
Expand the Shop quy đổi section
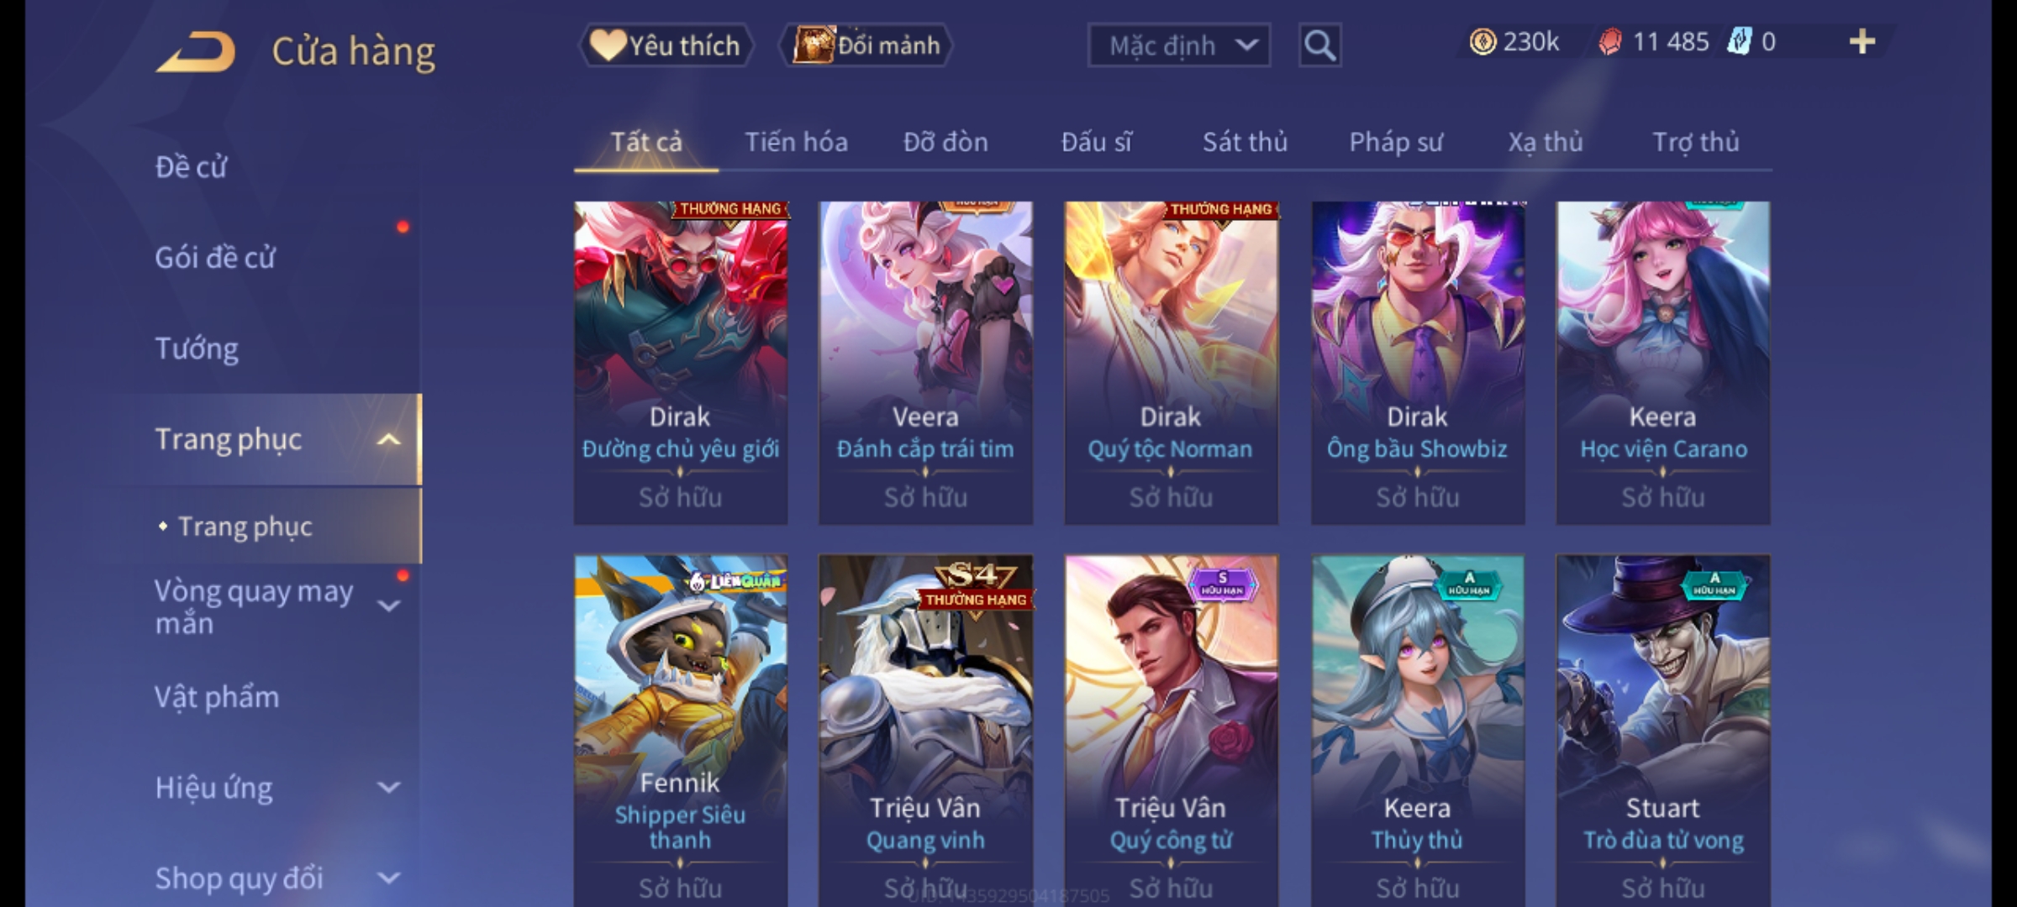[388, 878]
